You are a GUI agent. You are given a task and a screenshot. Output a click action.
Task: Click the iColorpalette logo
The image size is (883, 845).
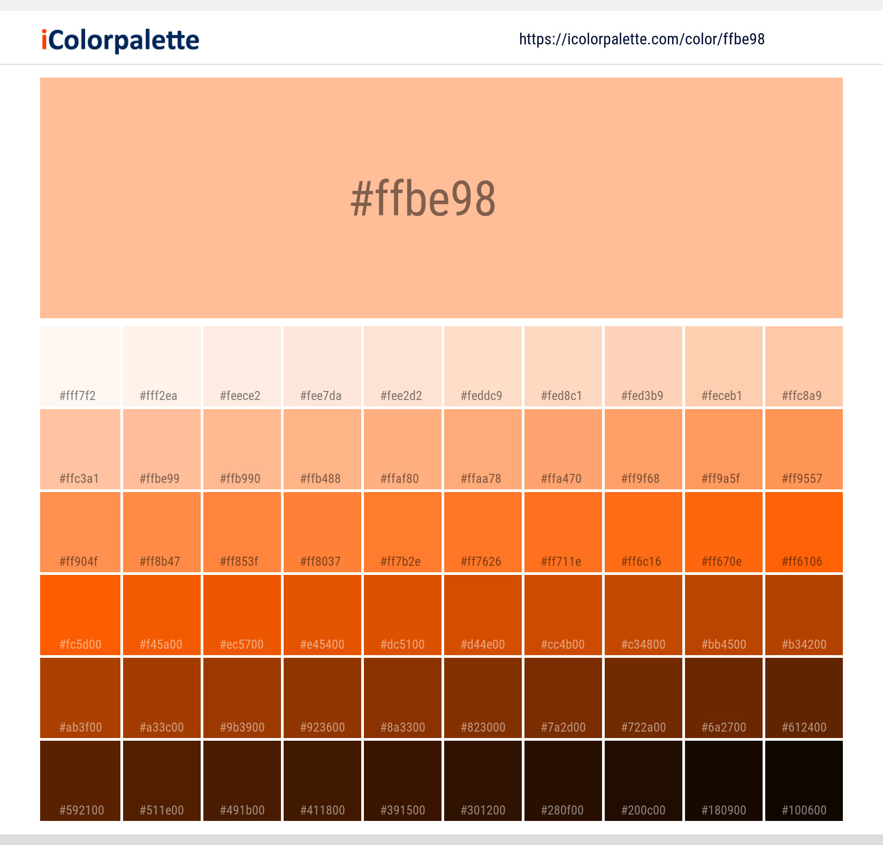point(120,40)
